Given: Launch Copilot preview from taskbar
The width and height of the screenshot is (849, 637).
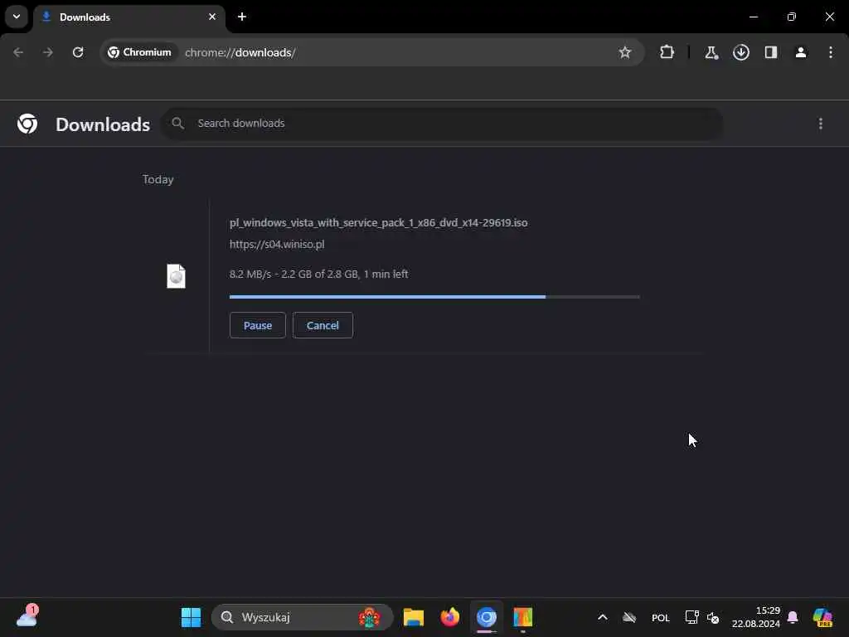Looking at the screenshot, I should (822, 617).
